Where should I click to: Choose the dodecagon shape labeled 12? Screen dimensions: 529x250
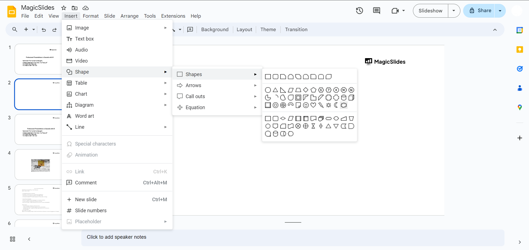click(x=351, y=90)
